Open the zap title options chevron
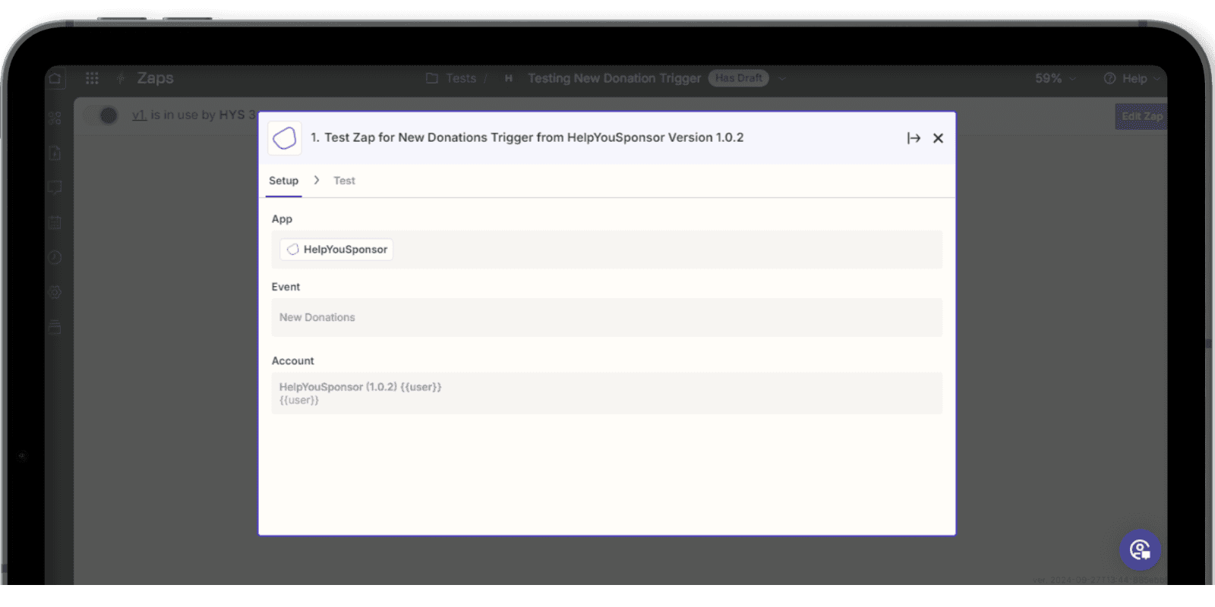 [x=781, y=78]
